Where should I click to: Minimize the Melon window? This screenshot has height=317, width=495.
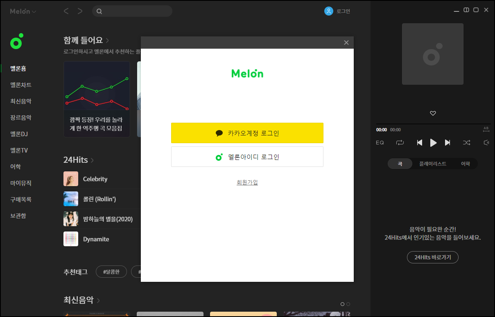tap(457, 11)
